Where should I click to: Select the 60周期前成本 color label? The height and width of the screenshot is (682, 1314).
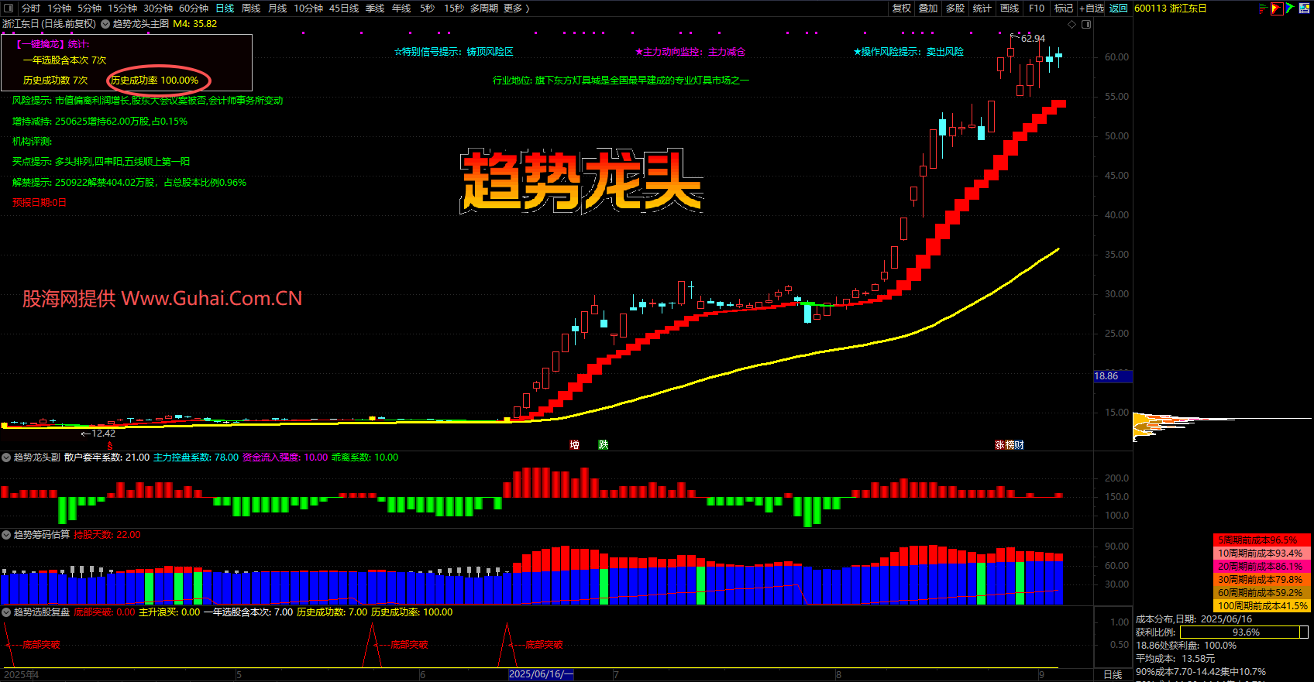[1261, 592]
